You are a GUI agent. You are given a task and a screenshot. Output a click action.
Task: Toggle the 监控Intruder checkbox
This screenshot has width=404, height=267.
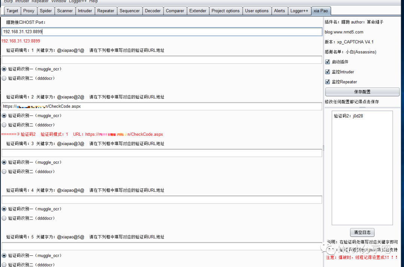click(327, 72)
